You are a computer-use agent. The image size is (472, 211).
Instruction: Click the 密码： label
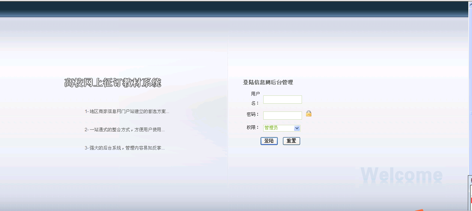pos(253,114)
